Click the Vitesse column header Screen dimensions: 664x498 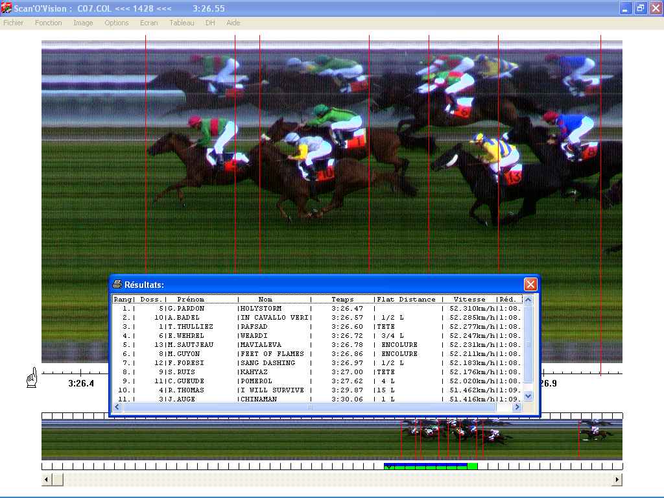pyautogui.click(x=469, y=300)
